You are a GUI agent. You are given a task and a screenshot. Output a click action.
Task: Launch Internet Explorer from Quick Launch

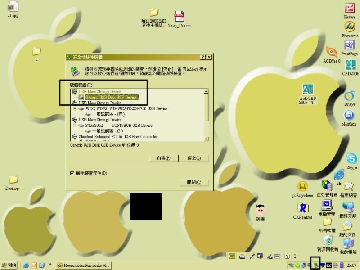pyautogui.click(x=26, y=265)
